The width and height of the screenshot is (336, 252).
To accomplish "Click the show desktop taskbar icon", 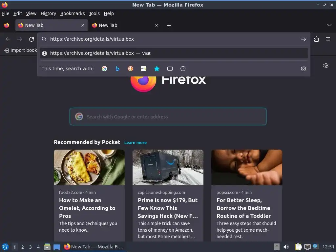I will [56, 247].
